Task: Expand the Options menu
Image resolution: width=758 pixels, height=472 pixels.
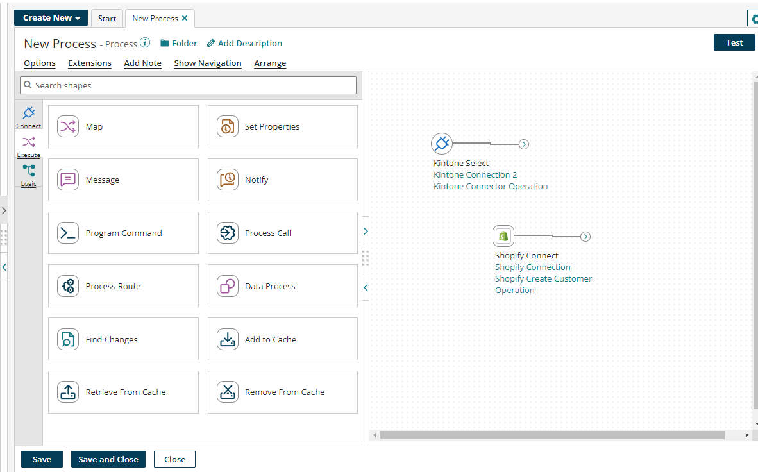Action: (x=40, y=63)
